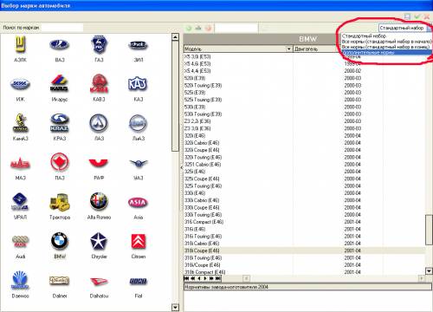Select the BMW brand logo
Screen dimensions: 433x312
coord(60,241)
